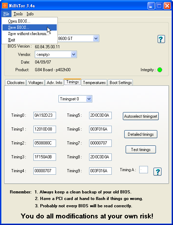
Task: Select the Timings tab
Action: [72, 82]
